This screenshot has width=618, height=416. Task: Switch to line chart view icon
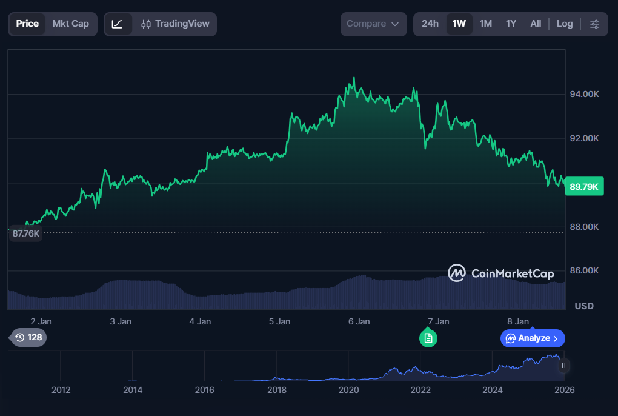tap(118, 24)
